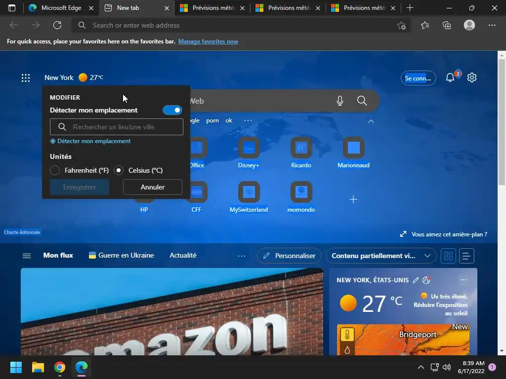
Task: Open the feed hamburger menu
Action: tap(27, 256)
